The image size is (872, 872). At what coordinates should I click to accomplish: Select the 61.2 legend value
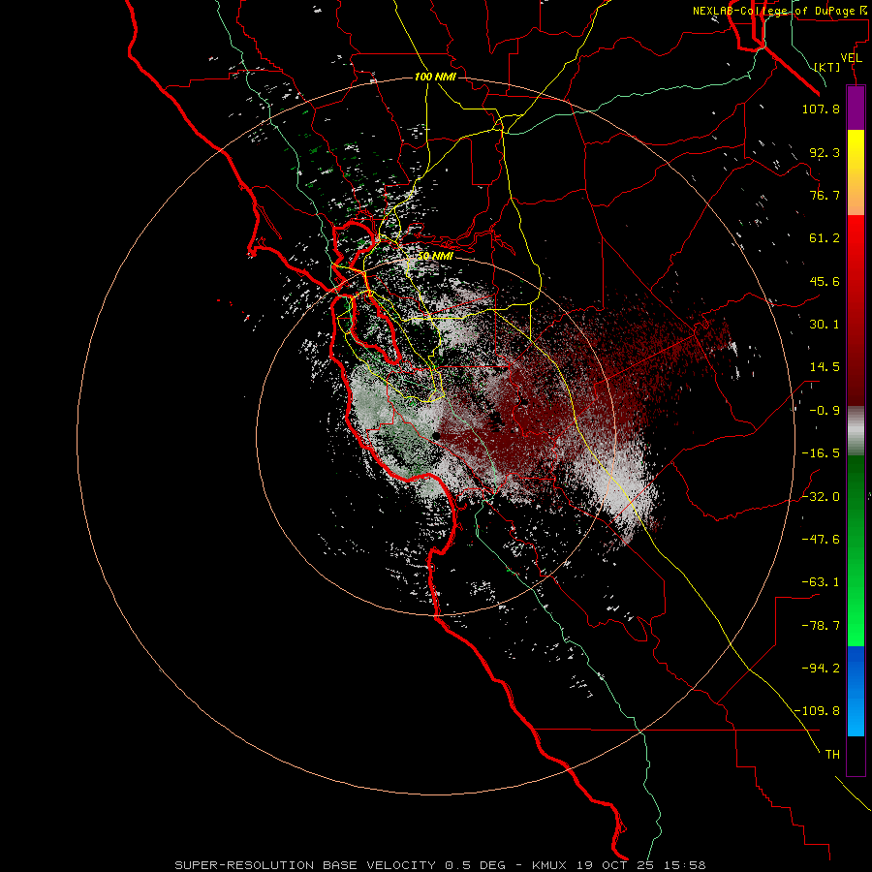click(x=825, y=238)
